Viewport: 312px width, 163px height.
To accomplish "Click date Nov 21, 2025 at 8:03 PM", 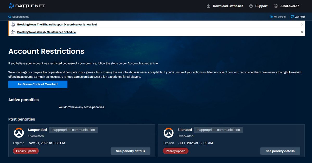I will pos(47,143).
